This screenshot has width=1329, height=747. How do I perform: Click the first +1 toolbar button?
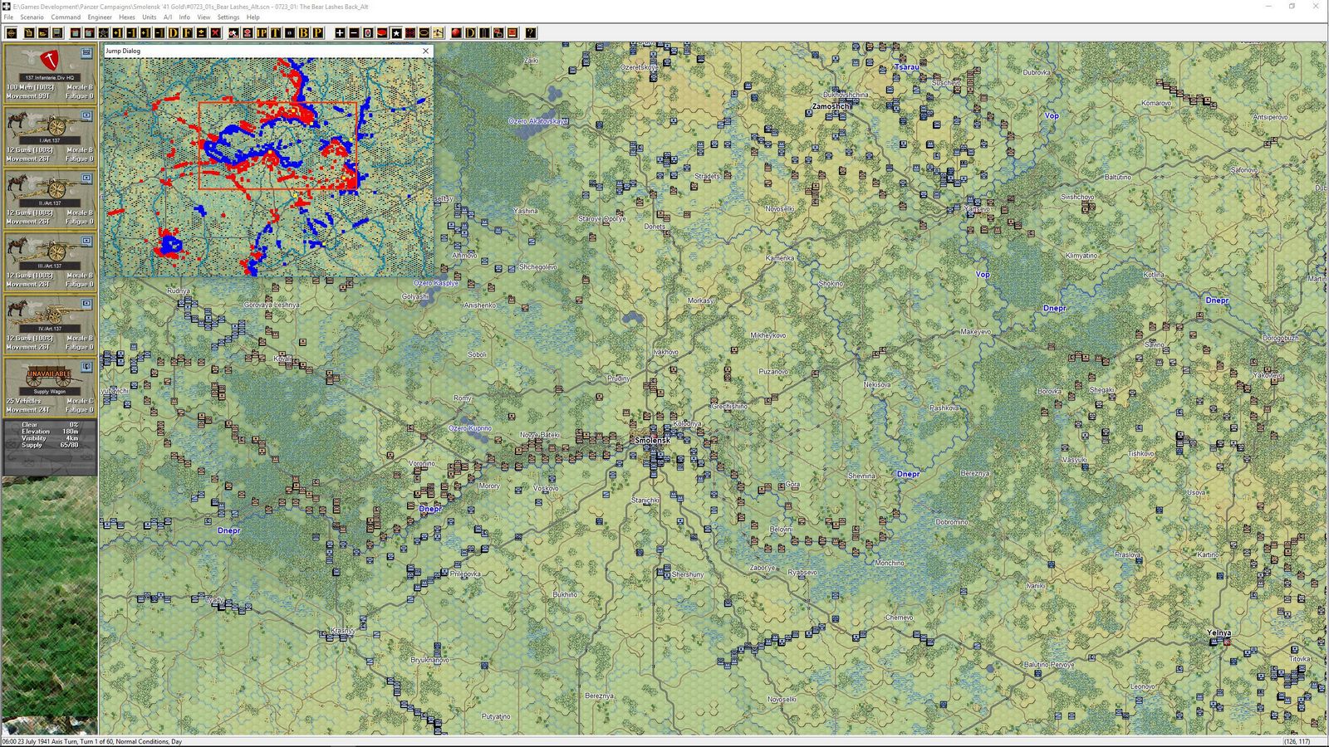[x=117, y=33]
